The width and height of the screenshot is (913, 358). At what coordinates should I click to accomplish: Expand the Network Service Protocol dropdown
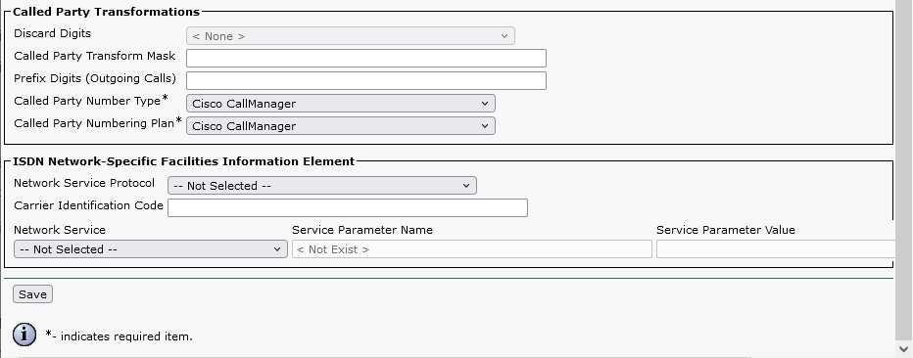pos(322,186)
